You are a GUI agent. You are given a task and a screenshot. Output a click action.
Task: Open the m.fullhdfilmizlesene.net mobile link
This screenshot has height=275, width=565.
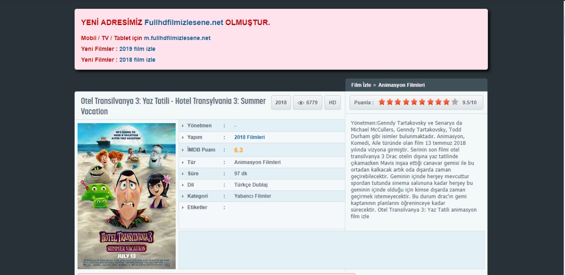tap(177, 38)
